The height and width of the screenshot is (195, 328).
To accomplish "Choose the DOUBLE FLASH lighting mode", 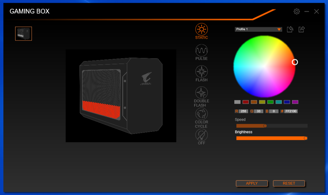I will [201, 93].
